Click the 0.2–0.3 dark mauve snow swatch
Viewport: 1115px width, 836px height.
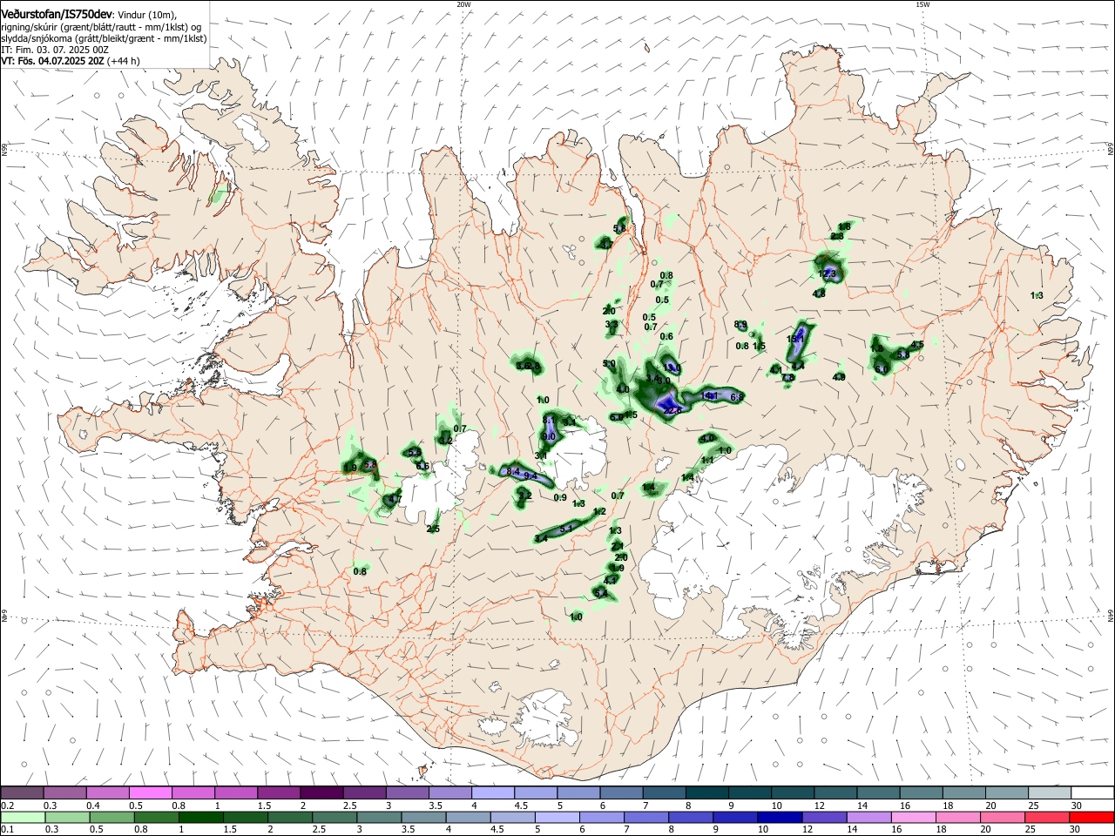23,792
